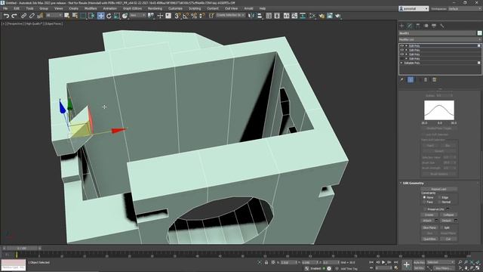Open the Utilities command panel tab
The image size is (483, 272).
(442, 26)
